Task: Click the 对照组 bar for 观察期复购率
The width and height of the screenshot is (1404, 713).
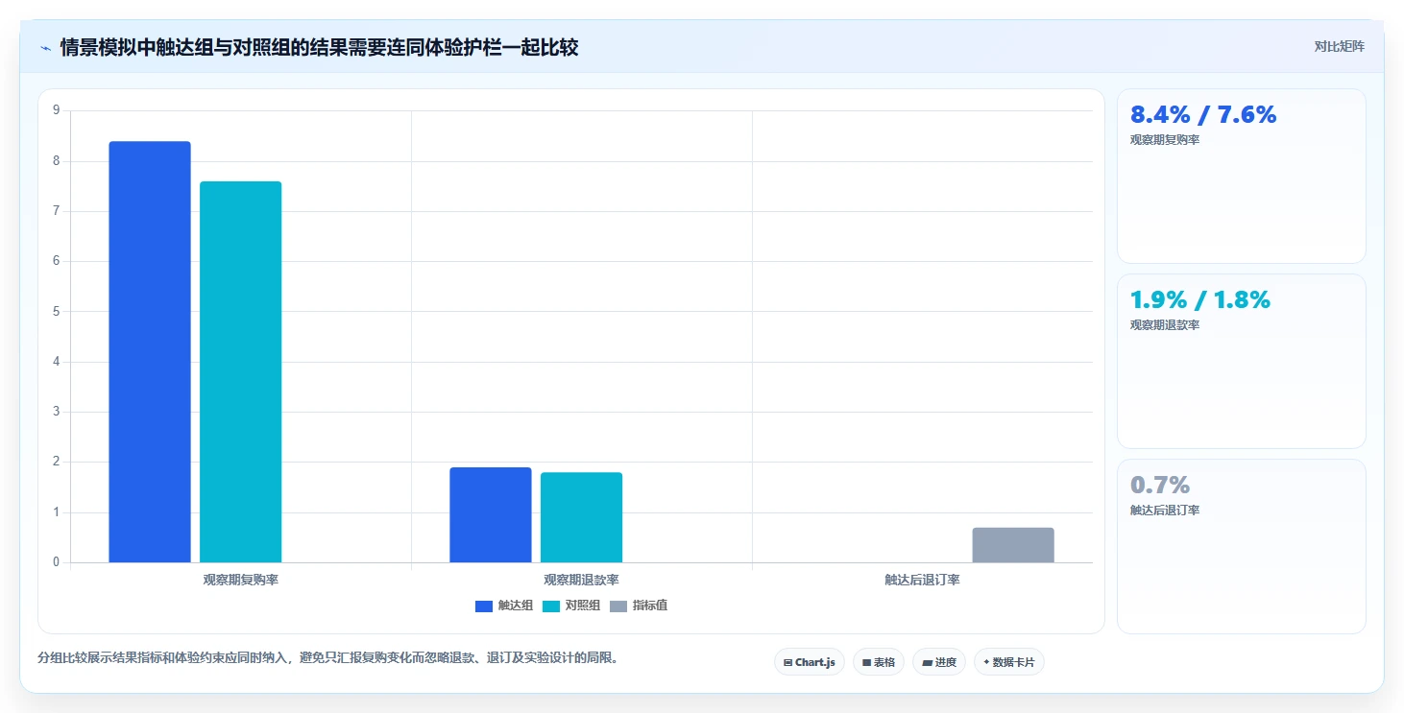Action: click(241, 372)
